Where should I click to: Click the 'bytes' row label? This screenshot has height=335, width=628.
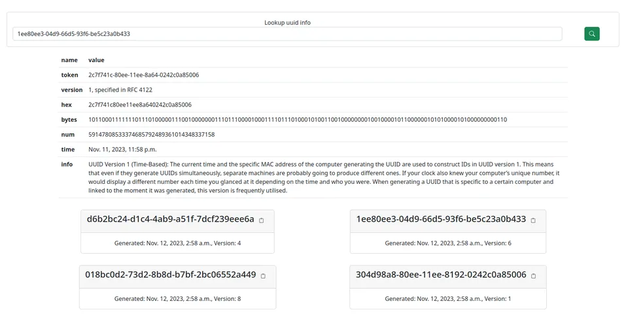[69, 120]
